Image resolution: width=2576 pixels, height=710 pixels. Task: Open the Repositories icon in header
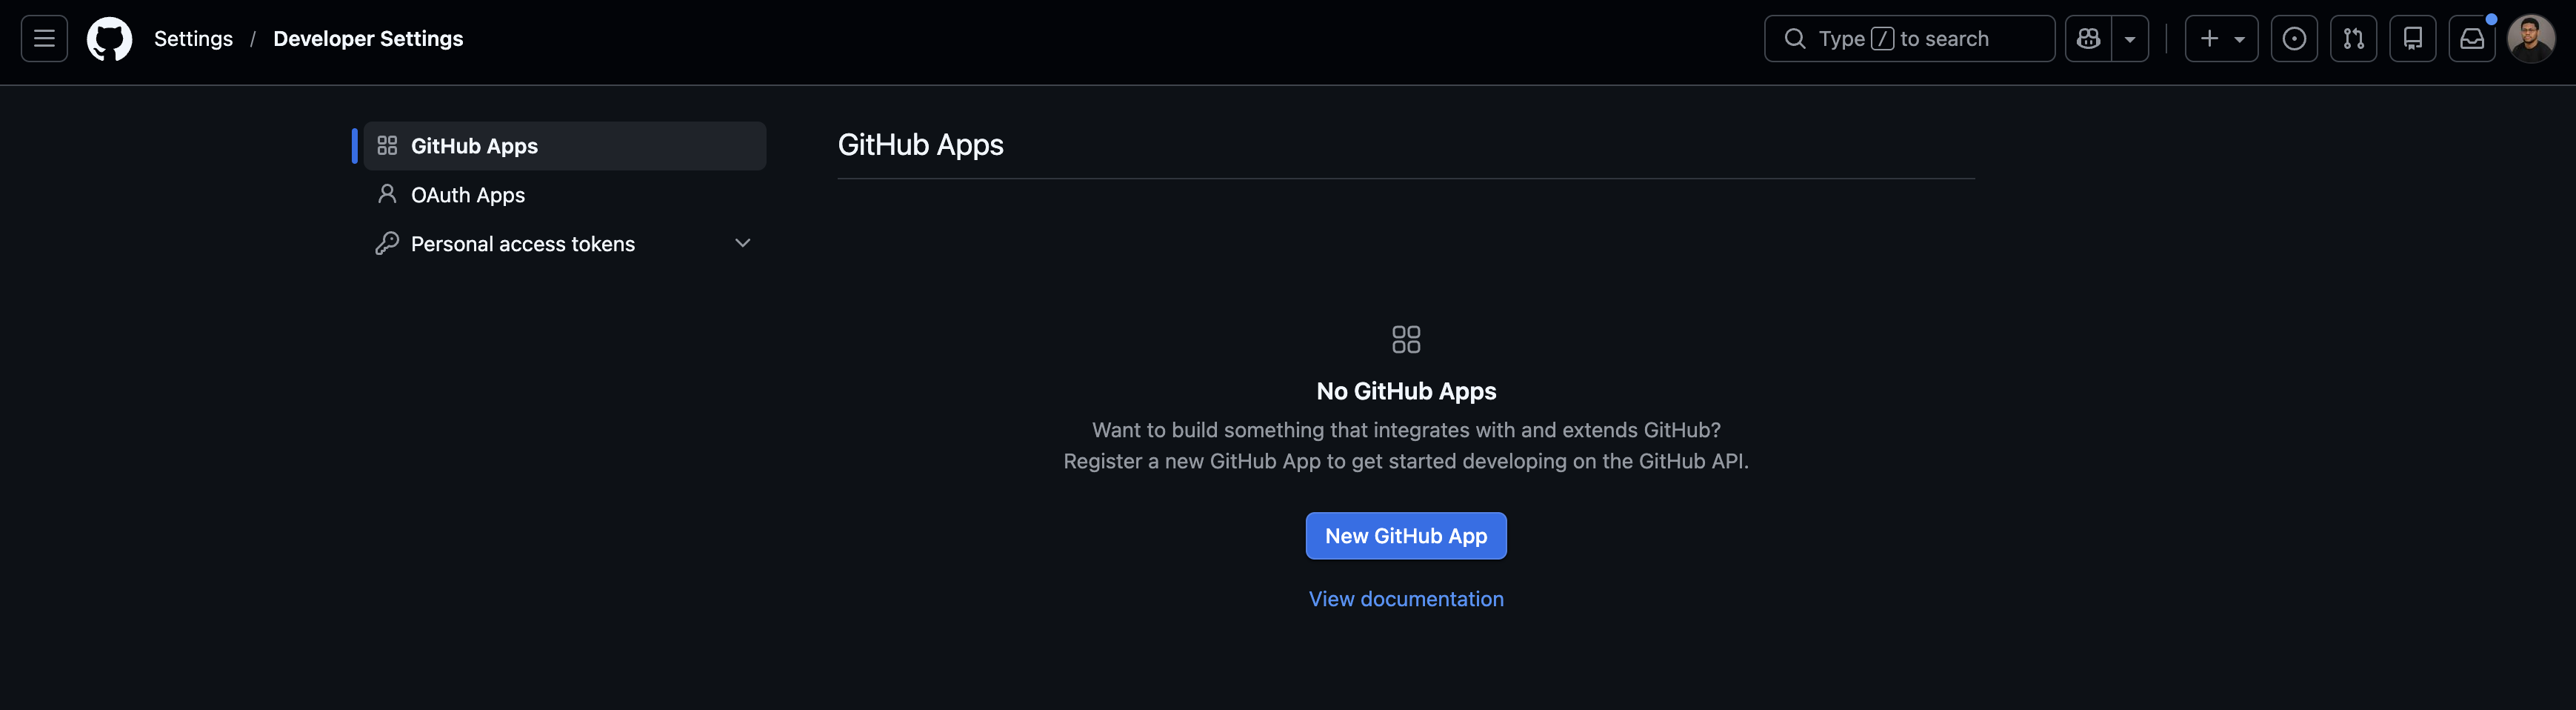coord(2412,39)
